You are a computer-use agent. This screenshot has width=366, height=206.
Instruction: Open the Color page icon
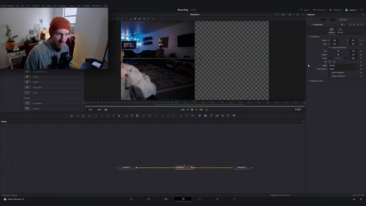200,199
